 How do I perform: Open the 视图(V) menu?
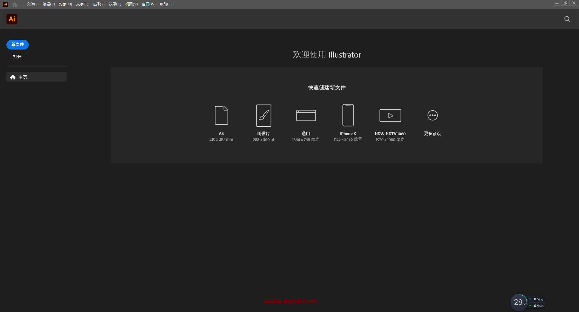pos(131,4)
